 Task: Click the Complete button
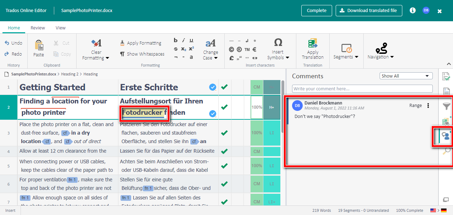point(316,10)
